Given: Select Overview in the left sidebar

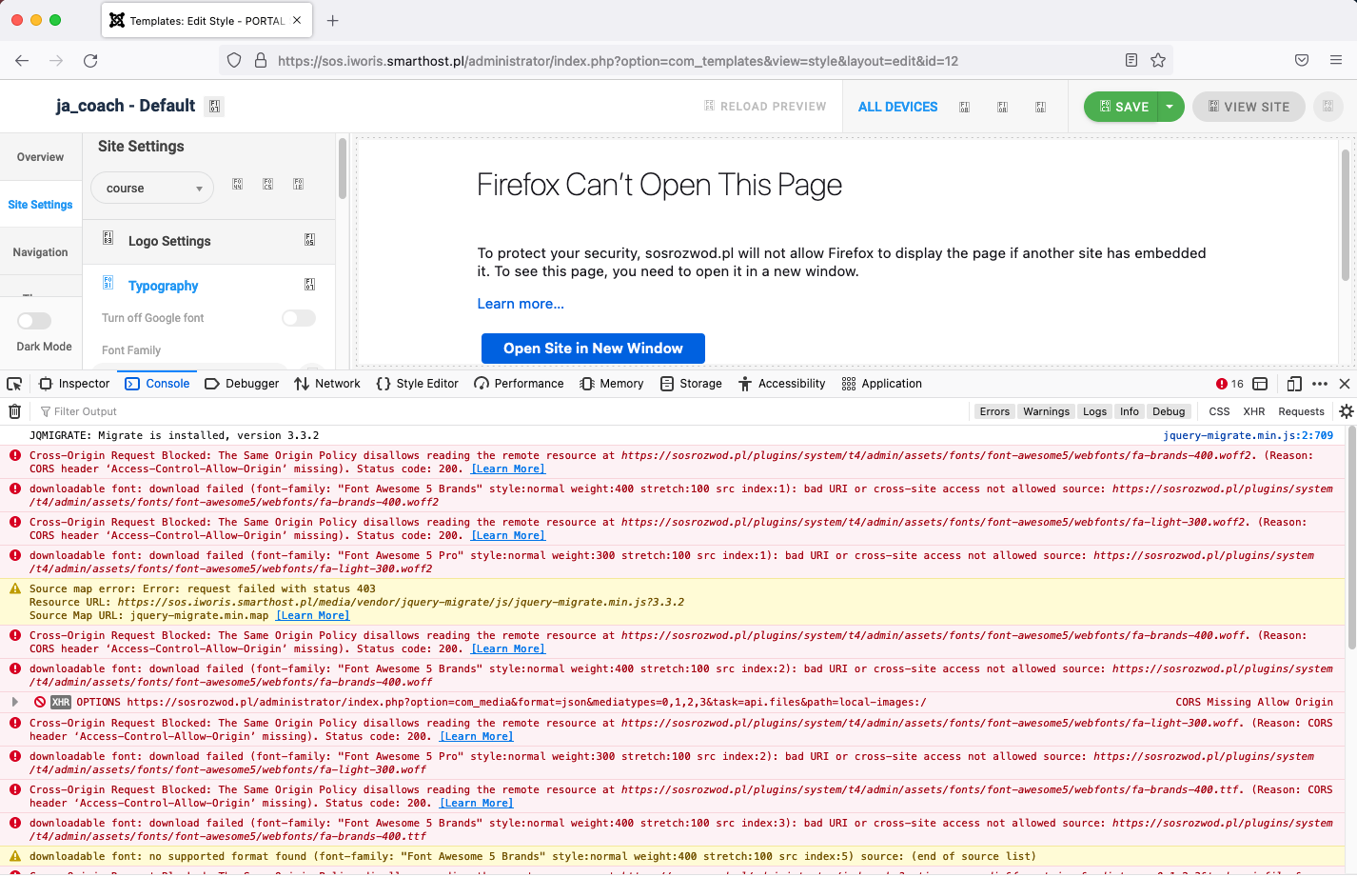Looking at the screenshot, I should coord(41,157).
